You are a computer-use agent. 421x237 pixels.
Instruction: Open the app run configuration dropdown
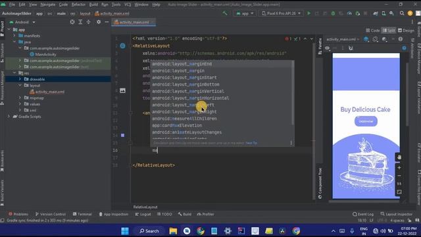[245, 13]
